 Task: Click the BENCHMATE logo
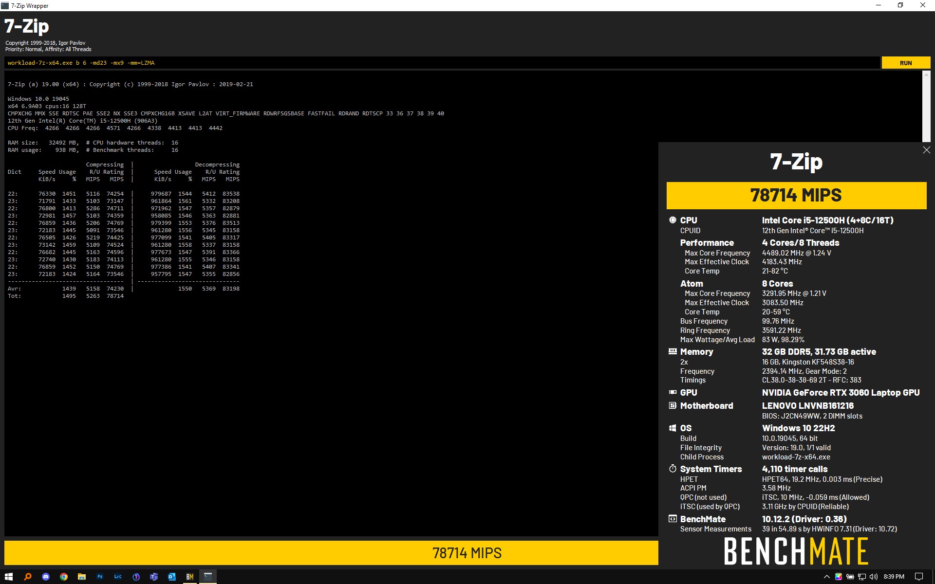point(796,551)
